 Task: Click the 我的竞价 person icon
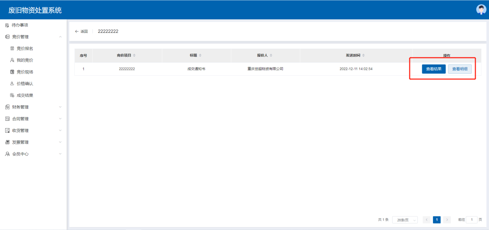click(x=12, y=60)
